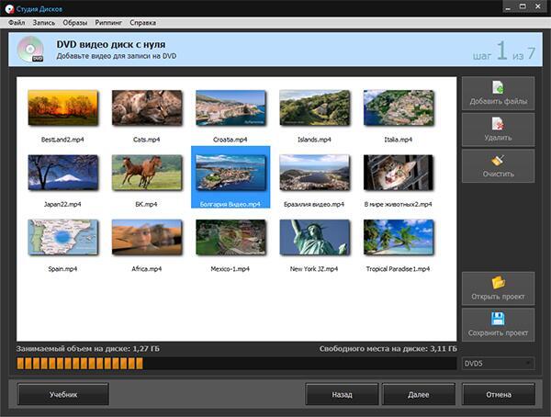Open the Справка menu
This screenshot has height=417, width=551.
point(143,22)
